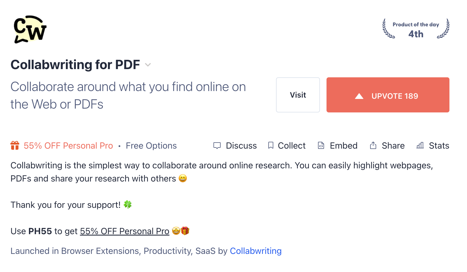Click the upvote triangle arrow icon
467x272 pixels.
(x=359, y=96)
